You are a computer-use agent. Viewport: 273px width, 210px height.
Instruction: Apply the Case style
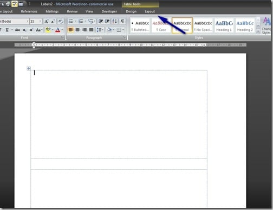click(x=161, y=26)
